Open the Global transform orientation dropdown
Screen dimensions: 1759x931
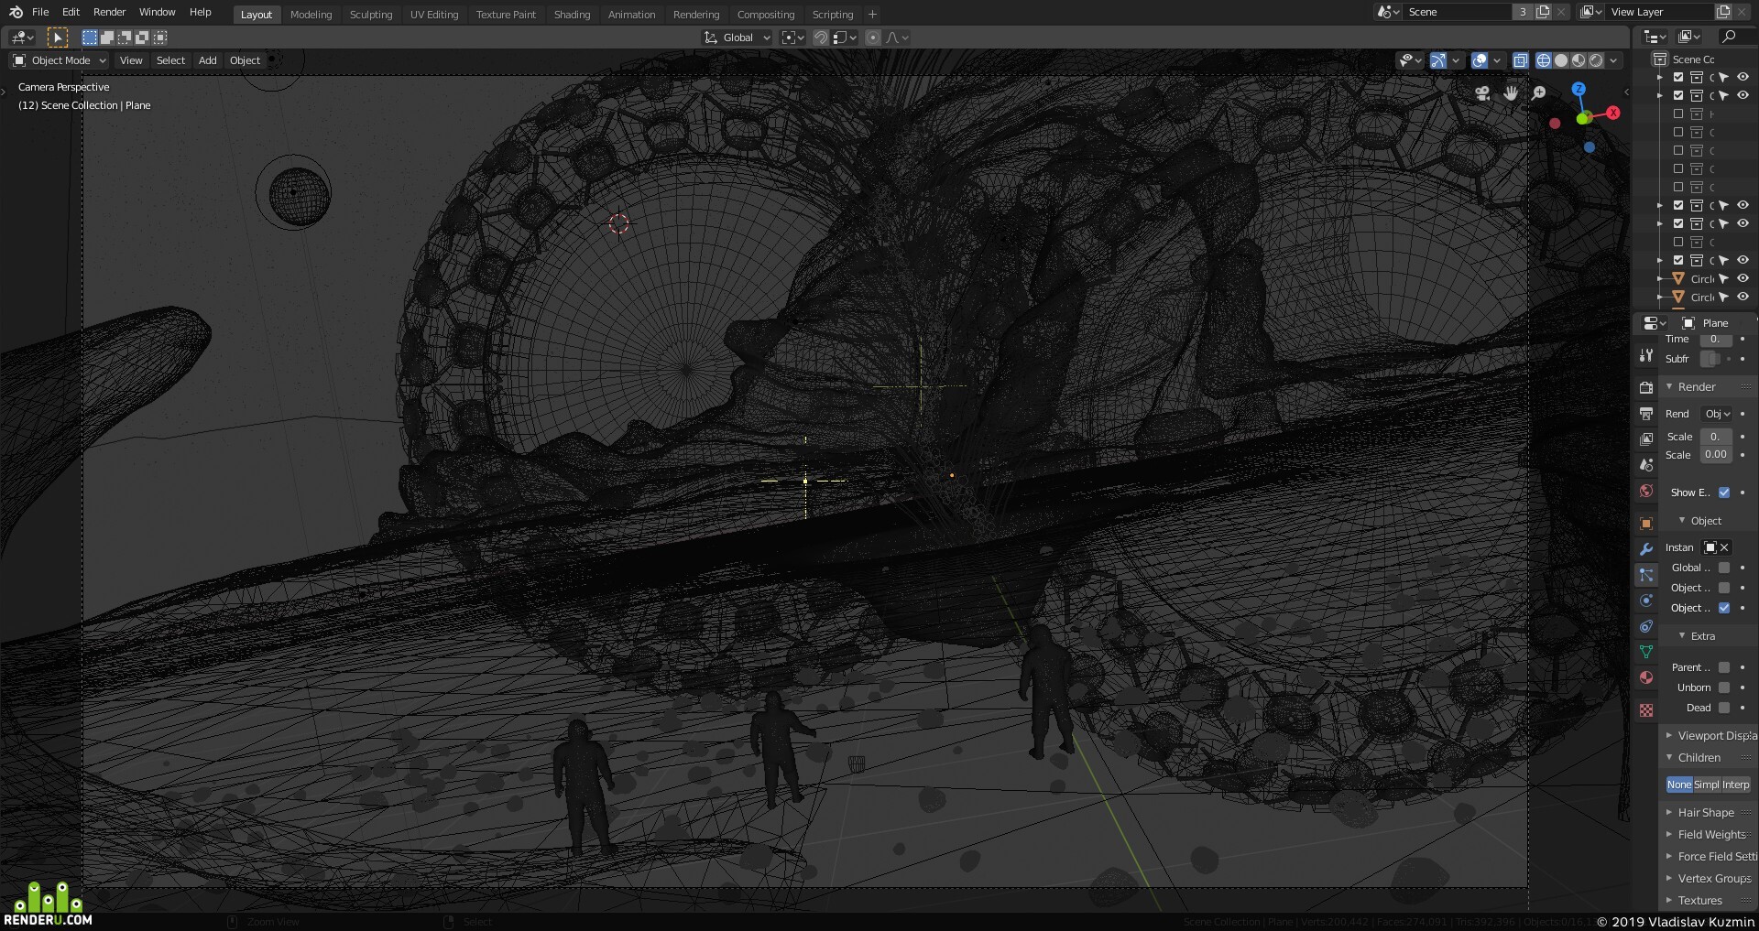(x=737, y=38)
